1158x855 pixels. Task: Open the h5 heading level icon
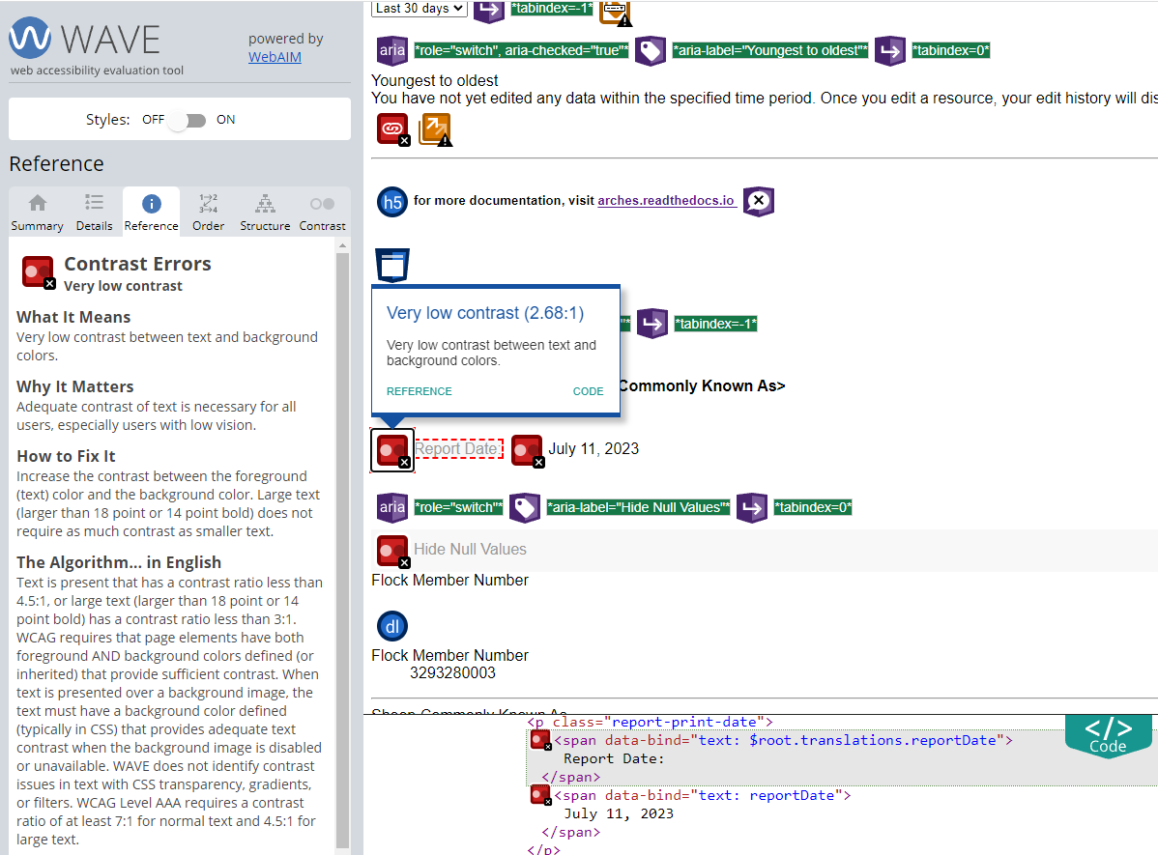pyautogui.click(x=391, y=201)
